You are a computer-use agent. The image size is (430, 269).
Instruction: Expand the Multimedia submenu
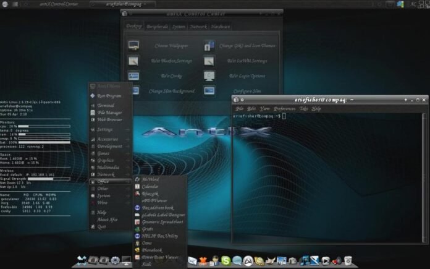tap(108, 167)
